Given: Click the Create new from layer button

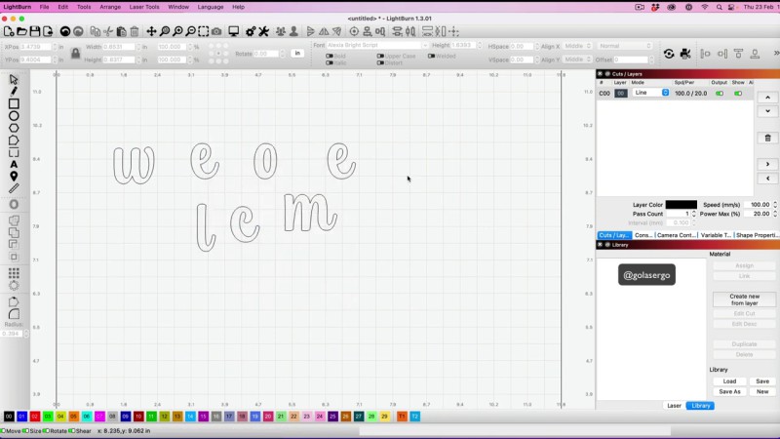Looking at the screenshot, I should point(744,299).
